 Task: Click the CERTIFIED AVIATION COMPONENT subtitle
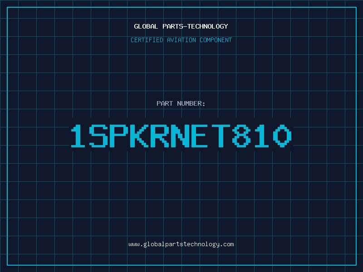pyautogui.click(x=181, y=40)
